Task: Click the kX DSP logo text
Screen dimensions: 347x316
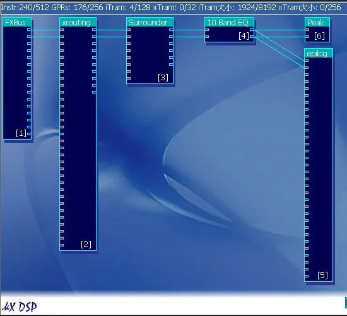Action: [x=20, y=307]
